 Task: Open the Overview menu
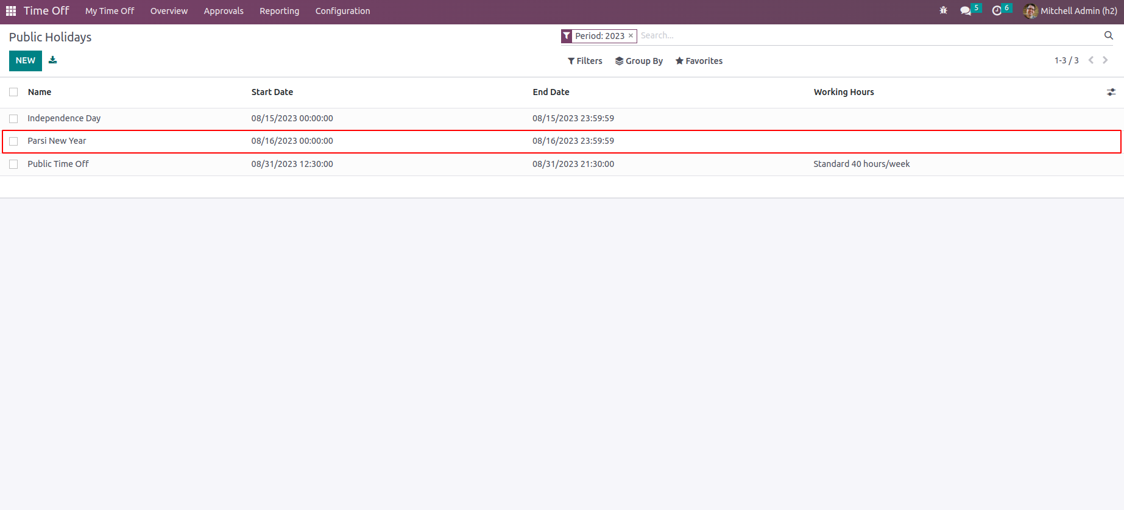[x=169, y=11]
